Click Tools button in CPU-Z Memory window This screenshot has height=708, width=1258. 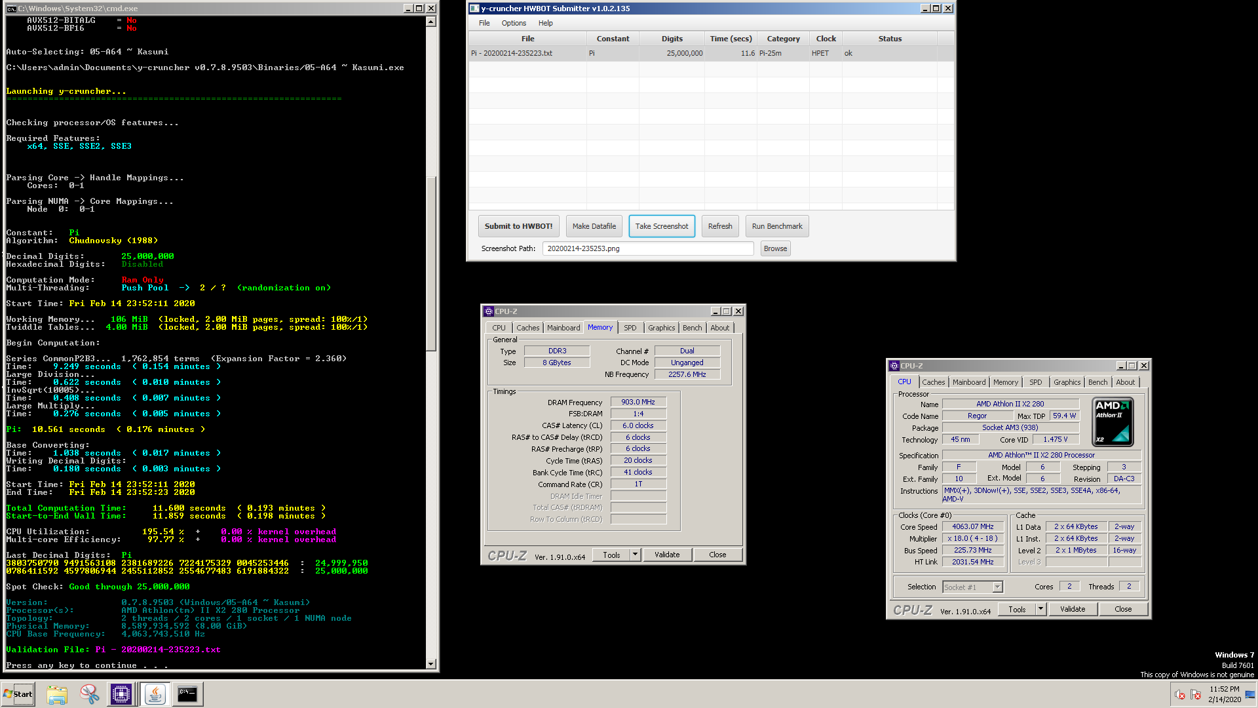point(611,555)
